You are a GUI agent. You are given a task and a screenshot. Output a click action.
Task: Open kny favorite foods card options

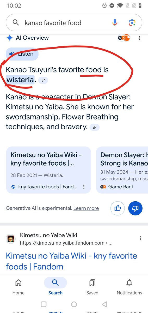(84, 187)
